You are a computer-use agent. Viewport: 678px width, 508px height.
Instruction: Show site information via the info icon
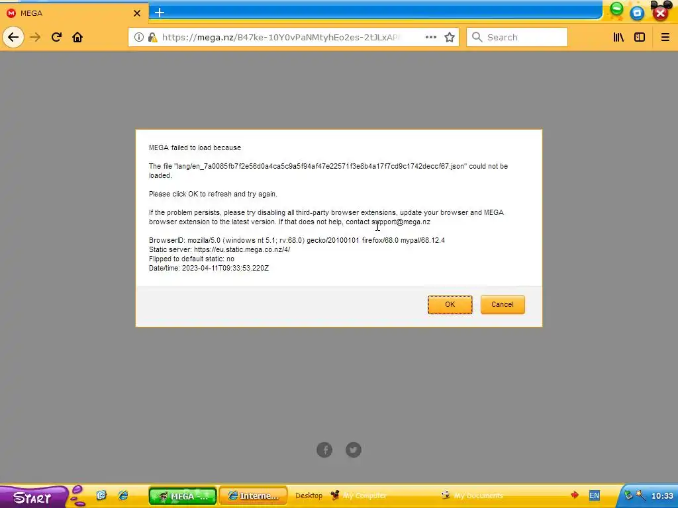click(139, 37)
